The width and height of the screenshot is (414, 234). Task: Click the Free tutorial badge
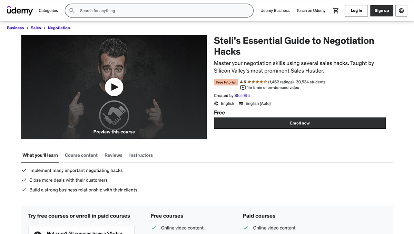point(225,82)
